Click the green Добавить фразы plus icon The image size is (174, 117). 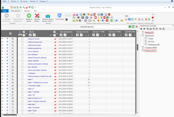click(29, 16)
